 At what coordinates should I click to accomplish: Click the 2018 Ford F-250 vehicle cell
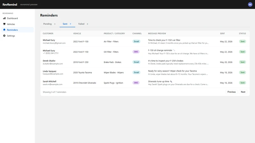[x=81, y=62]
